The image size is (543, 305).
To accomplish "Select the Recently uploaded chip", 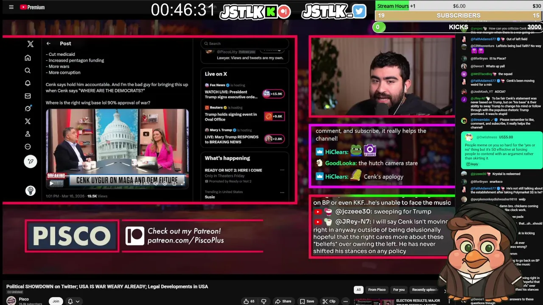I will click(x=425, y=290).
